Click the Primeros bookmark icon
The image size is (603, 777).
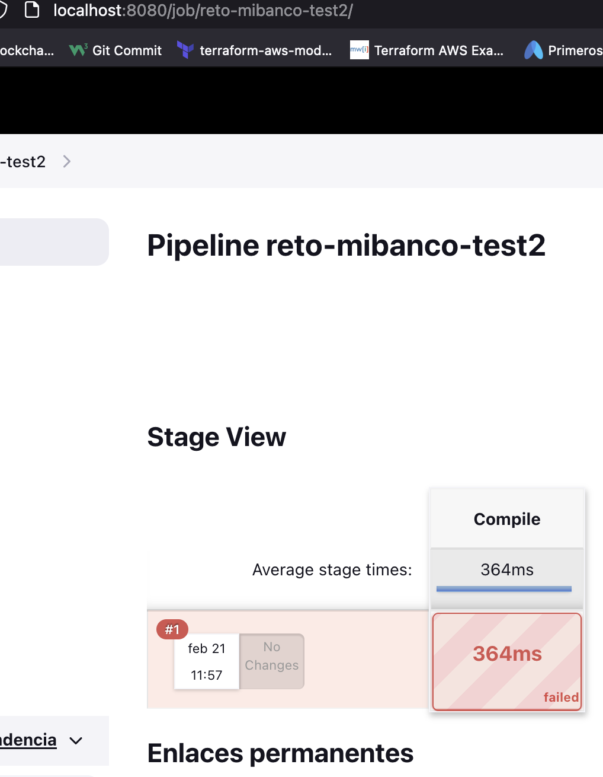(x=534, y=50)
